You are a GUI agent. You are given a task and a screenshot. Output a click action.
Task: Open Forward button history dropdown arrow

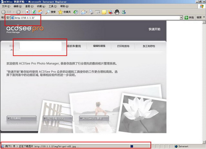[23, 12]
